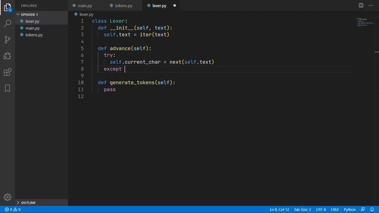The height and width of the screenshot is (213, 379).
Task: Click the 'try' keyword on line 6
Action: click(x=108, y=55)
